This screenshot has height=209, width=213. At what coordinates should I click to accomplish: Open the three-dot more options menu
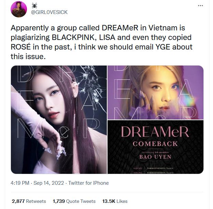coord(200,5)
